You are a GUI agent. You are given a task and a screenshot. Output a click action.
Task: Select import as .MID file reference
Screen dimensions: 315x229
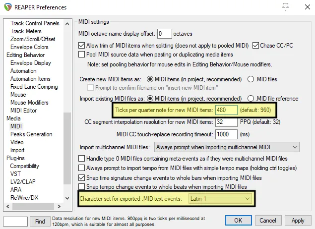(251, 99)
